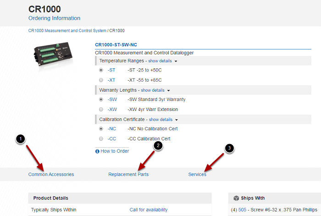
Task: Go to Common Accessories section
Action: [51, 174]
